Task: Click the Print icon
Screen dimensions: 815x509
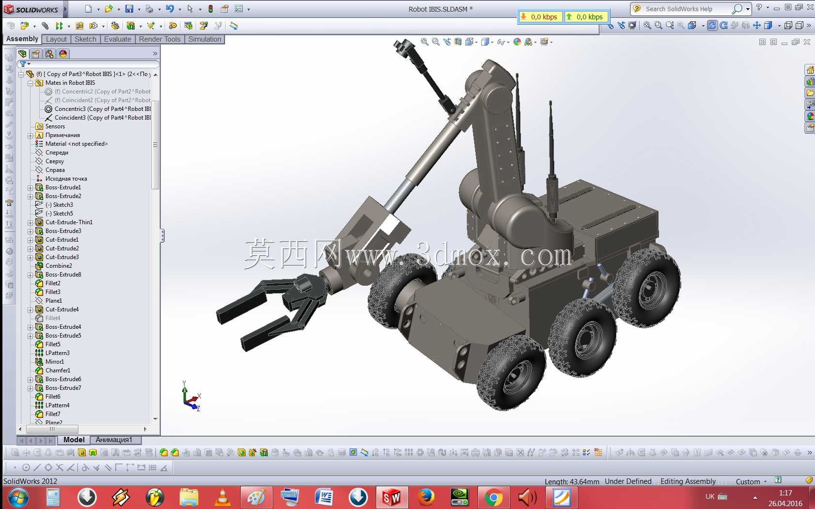Action: point(149,9)
